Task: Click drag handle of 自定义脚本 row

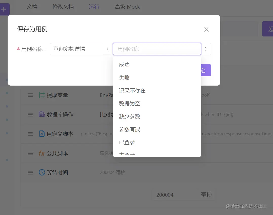Action: coord(30,134)
